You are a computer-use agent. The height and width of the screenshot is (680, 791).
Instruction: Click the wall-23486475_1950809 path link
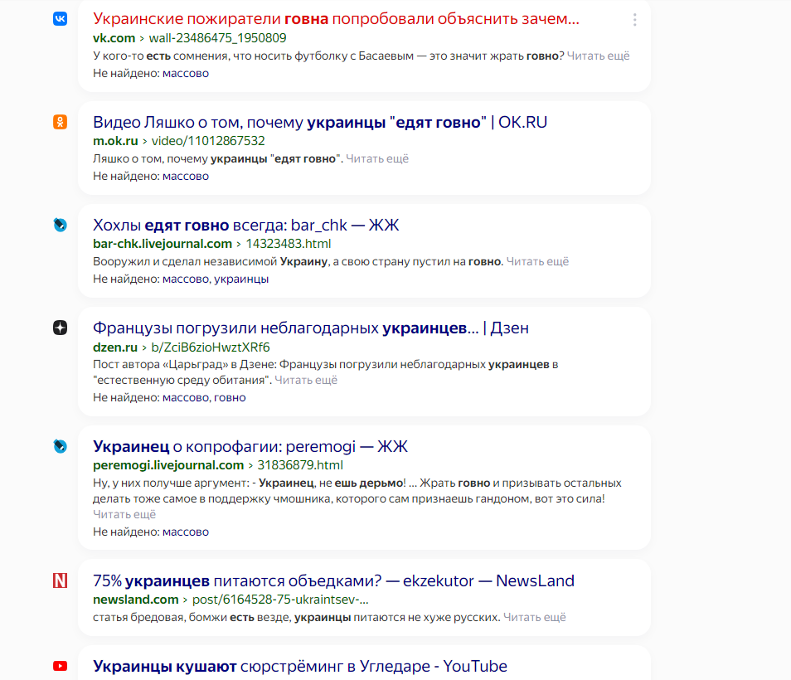point(217,38)
